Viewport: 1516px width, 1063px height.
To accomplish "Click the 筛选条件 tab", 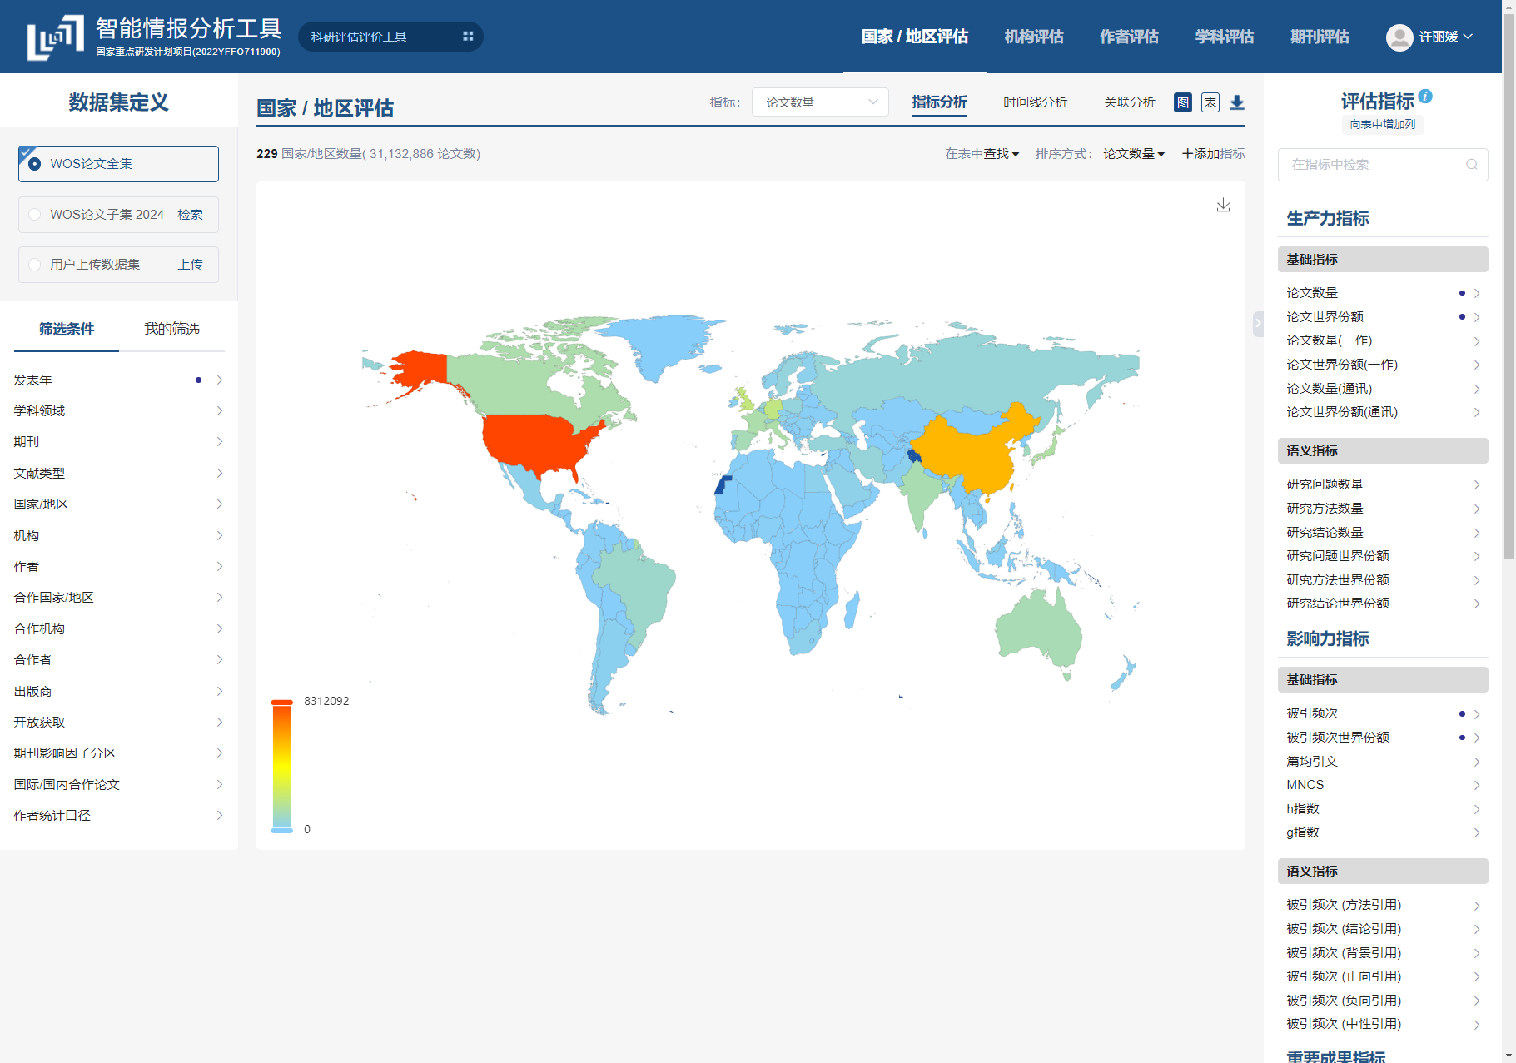I will [x=67, y=330].
